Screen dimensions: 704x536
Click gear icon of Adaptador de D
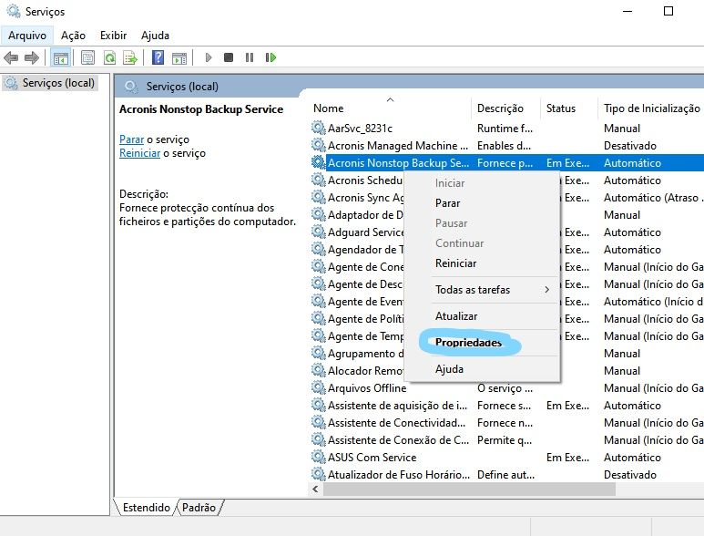coord(319,215)
